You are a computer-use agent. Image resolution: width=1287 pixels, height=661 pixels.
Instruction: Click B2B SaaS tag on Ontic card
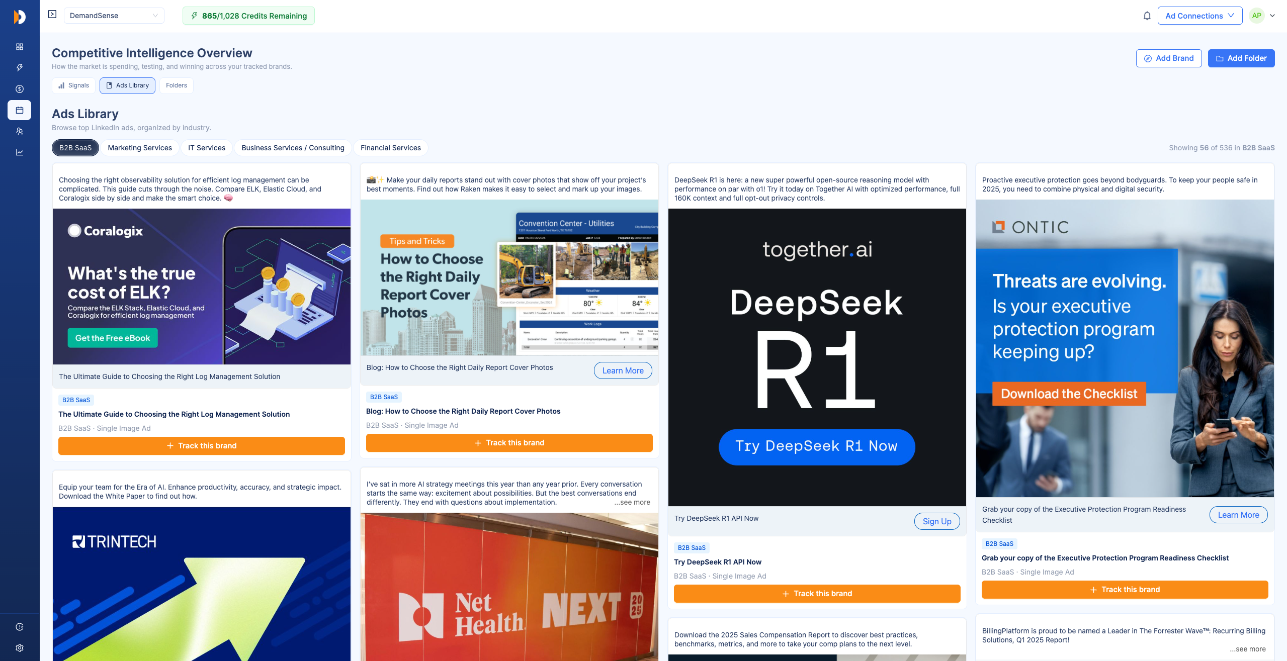[x=999, y=544]
